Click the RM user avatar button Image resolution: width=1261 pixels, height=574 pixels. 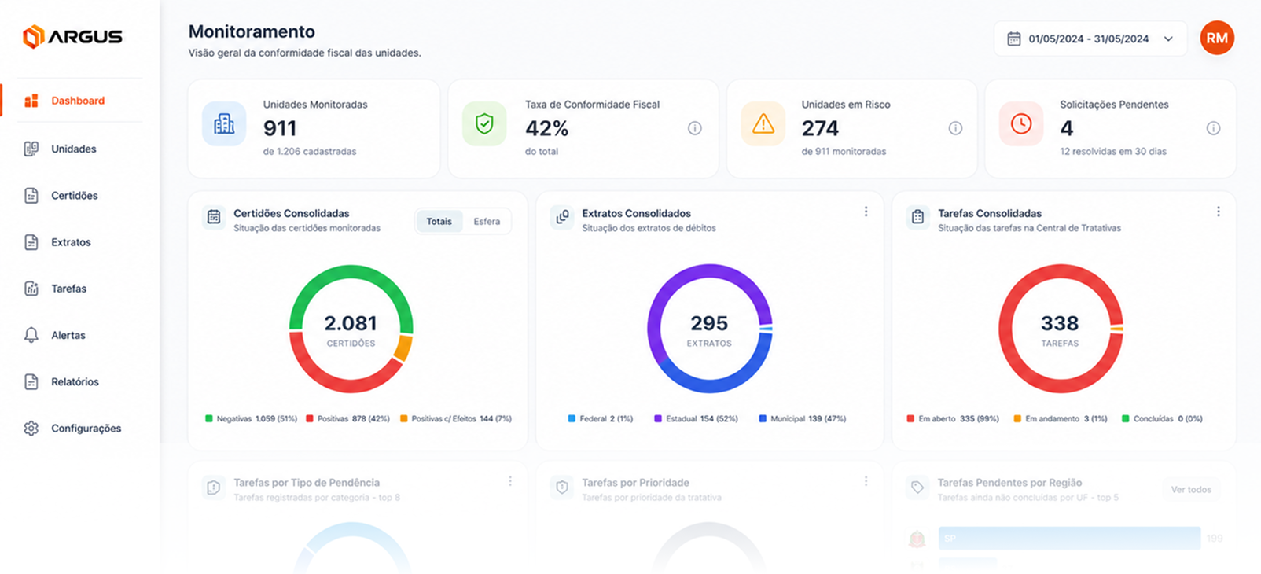pos(1217,38)
